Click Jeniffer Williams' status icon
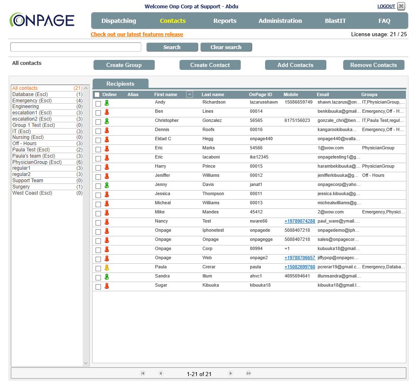The image size is (413, 384). 107,176
